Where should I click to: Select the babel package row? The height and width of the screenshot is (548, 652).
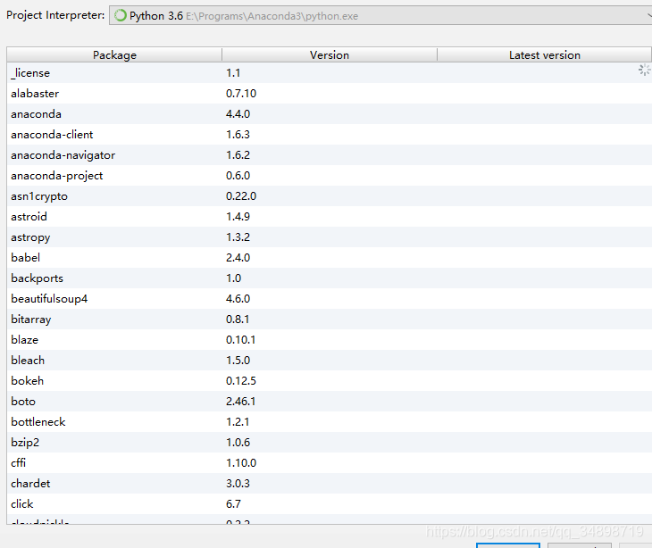(x=330, y=258)
